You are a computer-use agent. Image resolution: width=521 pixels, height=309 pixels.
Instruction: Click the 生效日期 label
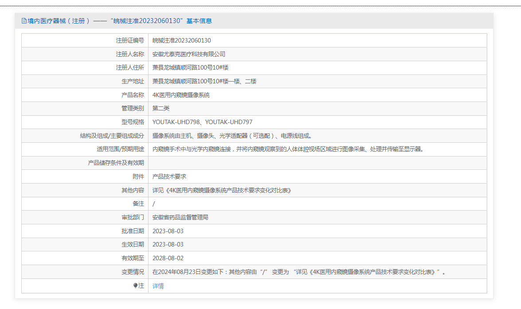pyautogui.click(x=133, y=244)
